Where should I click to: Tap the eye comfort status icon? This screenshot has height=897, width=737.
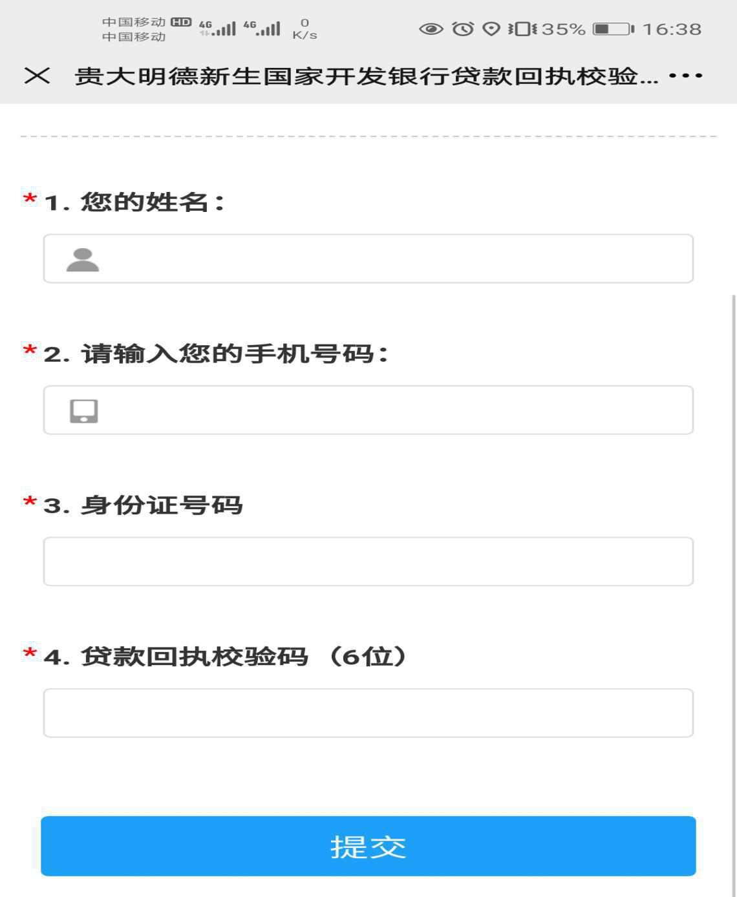point(431,29)
